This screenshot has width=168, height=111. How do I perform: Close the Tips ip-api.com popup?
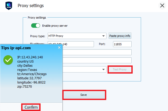tap(59, 48)
